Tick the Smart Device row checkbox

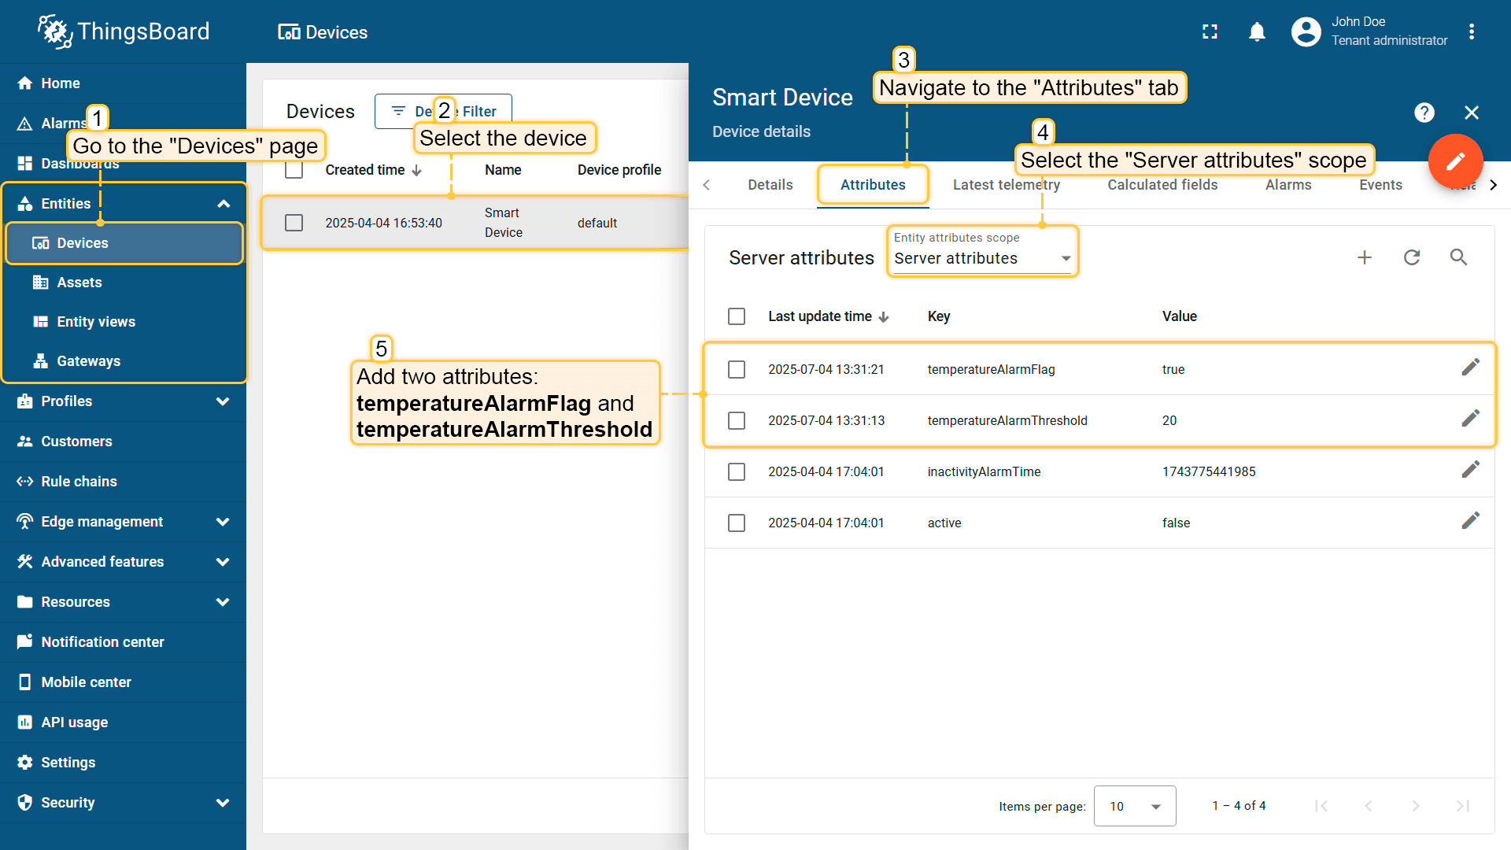tap(294, 223)
